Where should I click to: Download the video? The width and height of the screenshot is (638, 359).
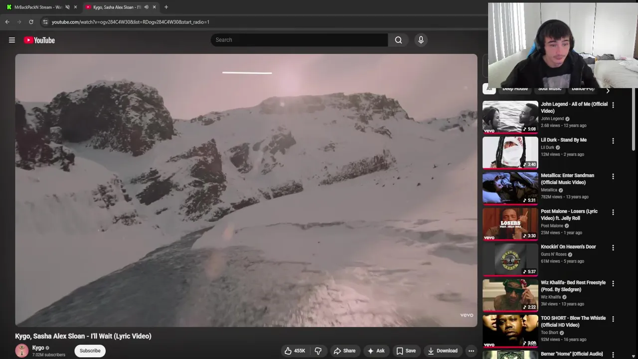pos(442,351)
